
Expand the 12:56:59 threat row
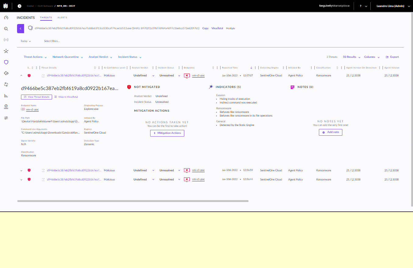pos(21,170)
